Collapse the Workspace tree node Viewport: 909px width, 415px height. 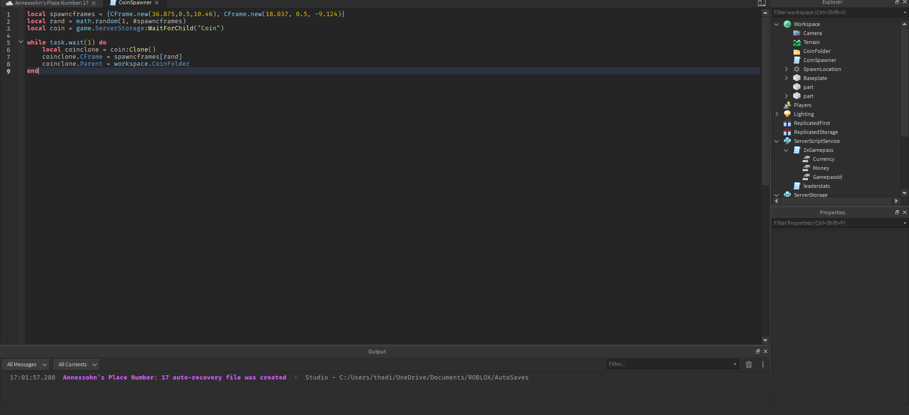point(776,24)
